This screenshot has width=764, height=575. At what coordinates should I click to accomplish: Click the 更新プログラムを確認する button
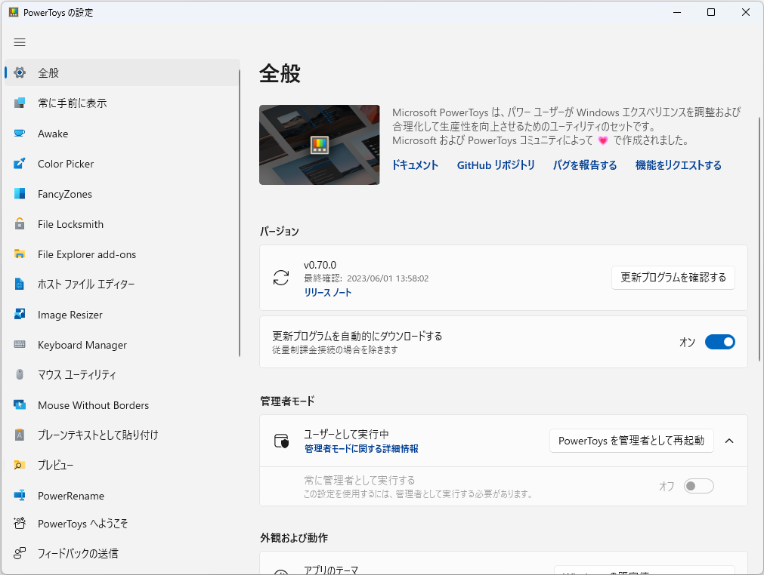673,278
